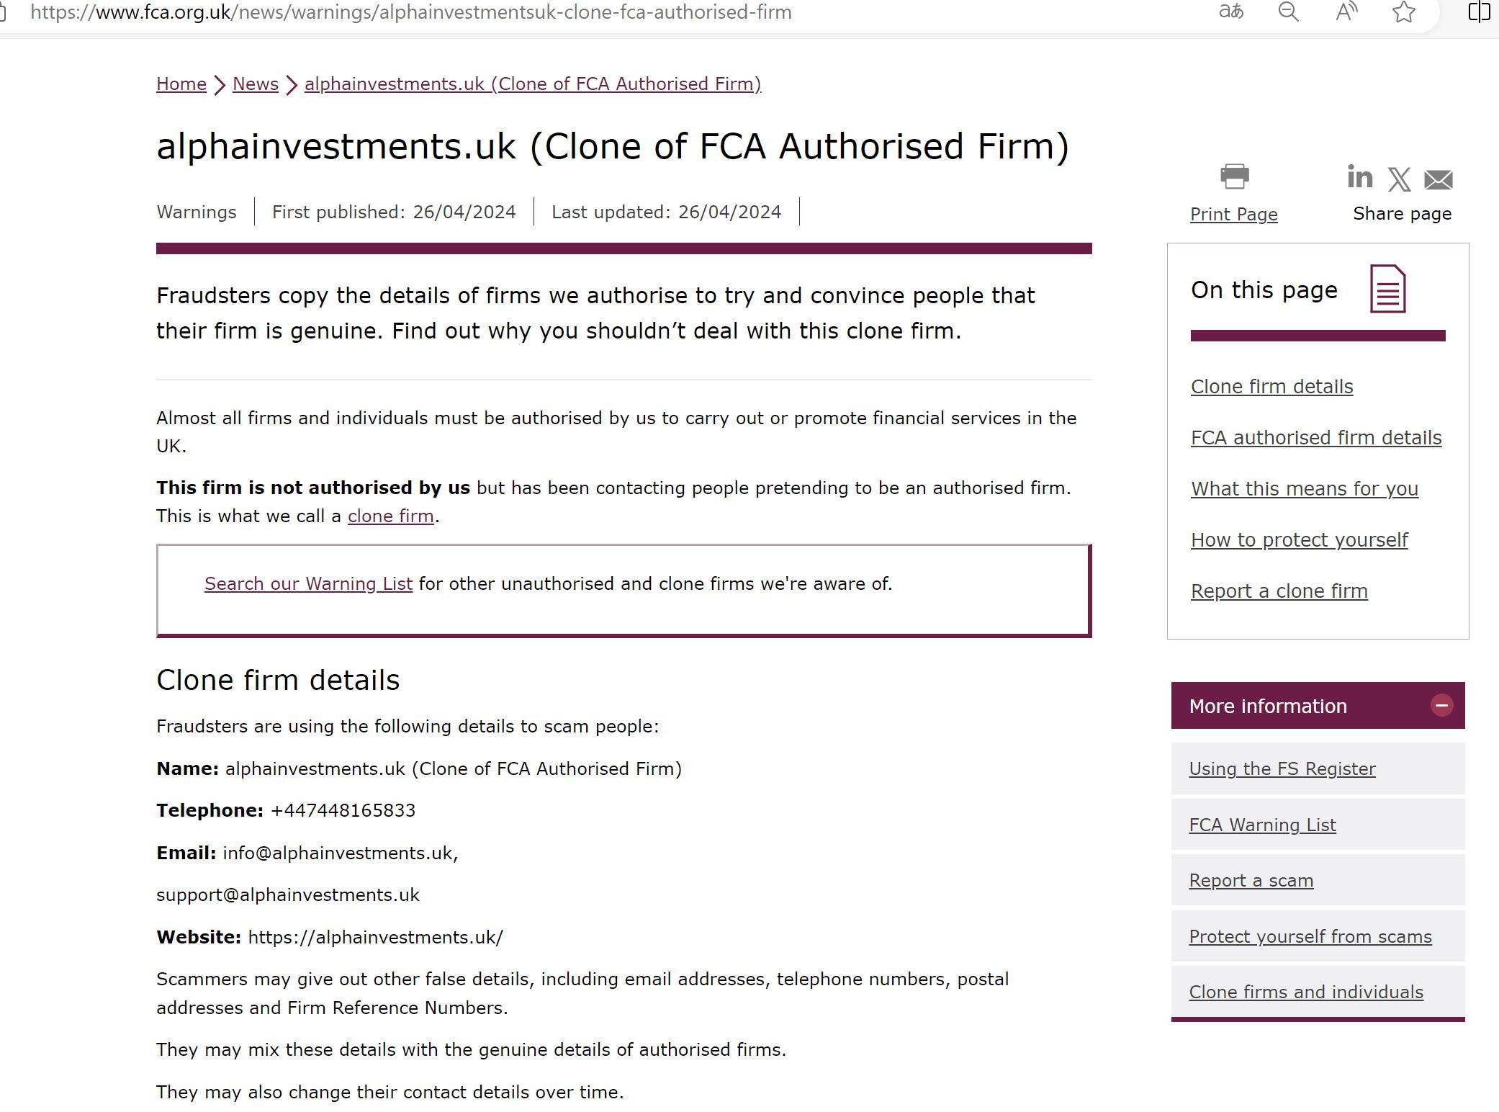This screenshot has width=1499, height=1112.
Task: Select Report a scam menu item
Action: (1251, 881)
